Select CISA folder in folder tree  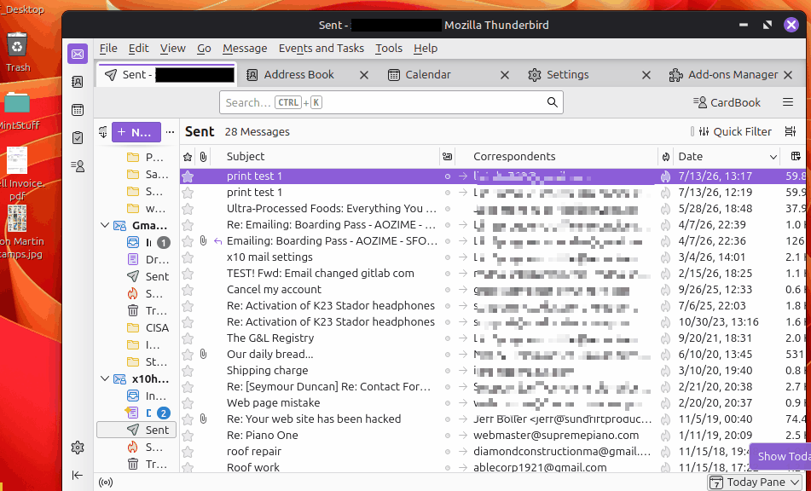[x=148, y=327]
